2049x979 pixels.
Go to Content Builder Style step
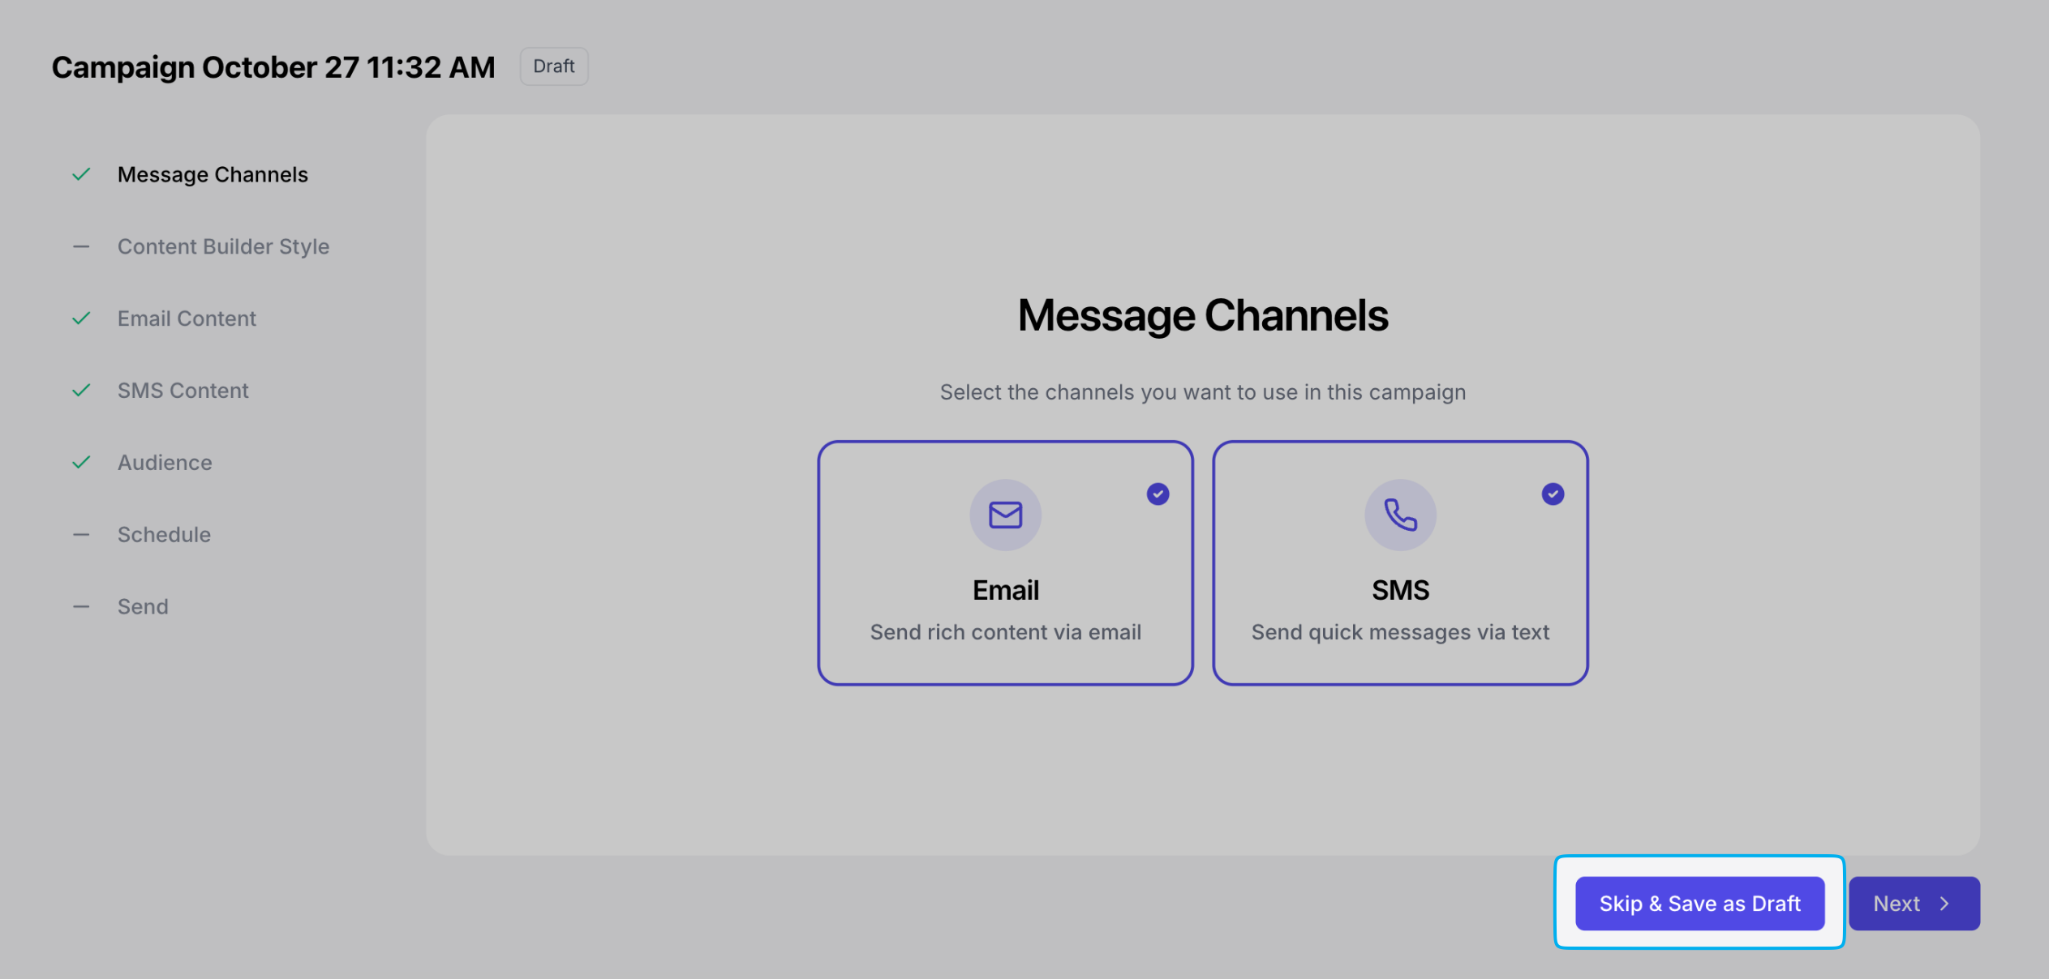pos(223,246)
